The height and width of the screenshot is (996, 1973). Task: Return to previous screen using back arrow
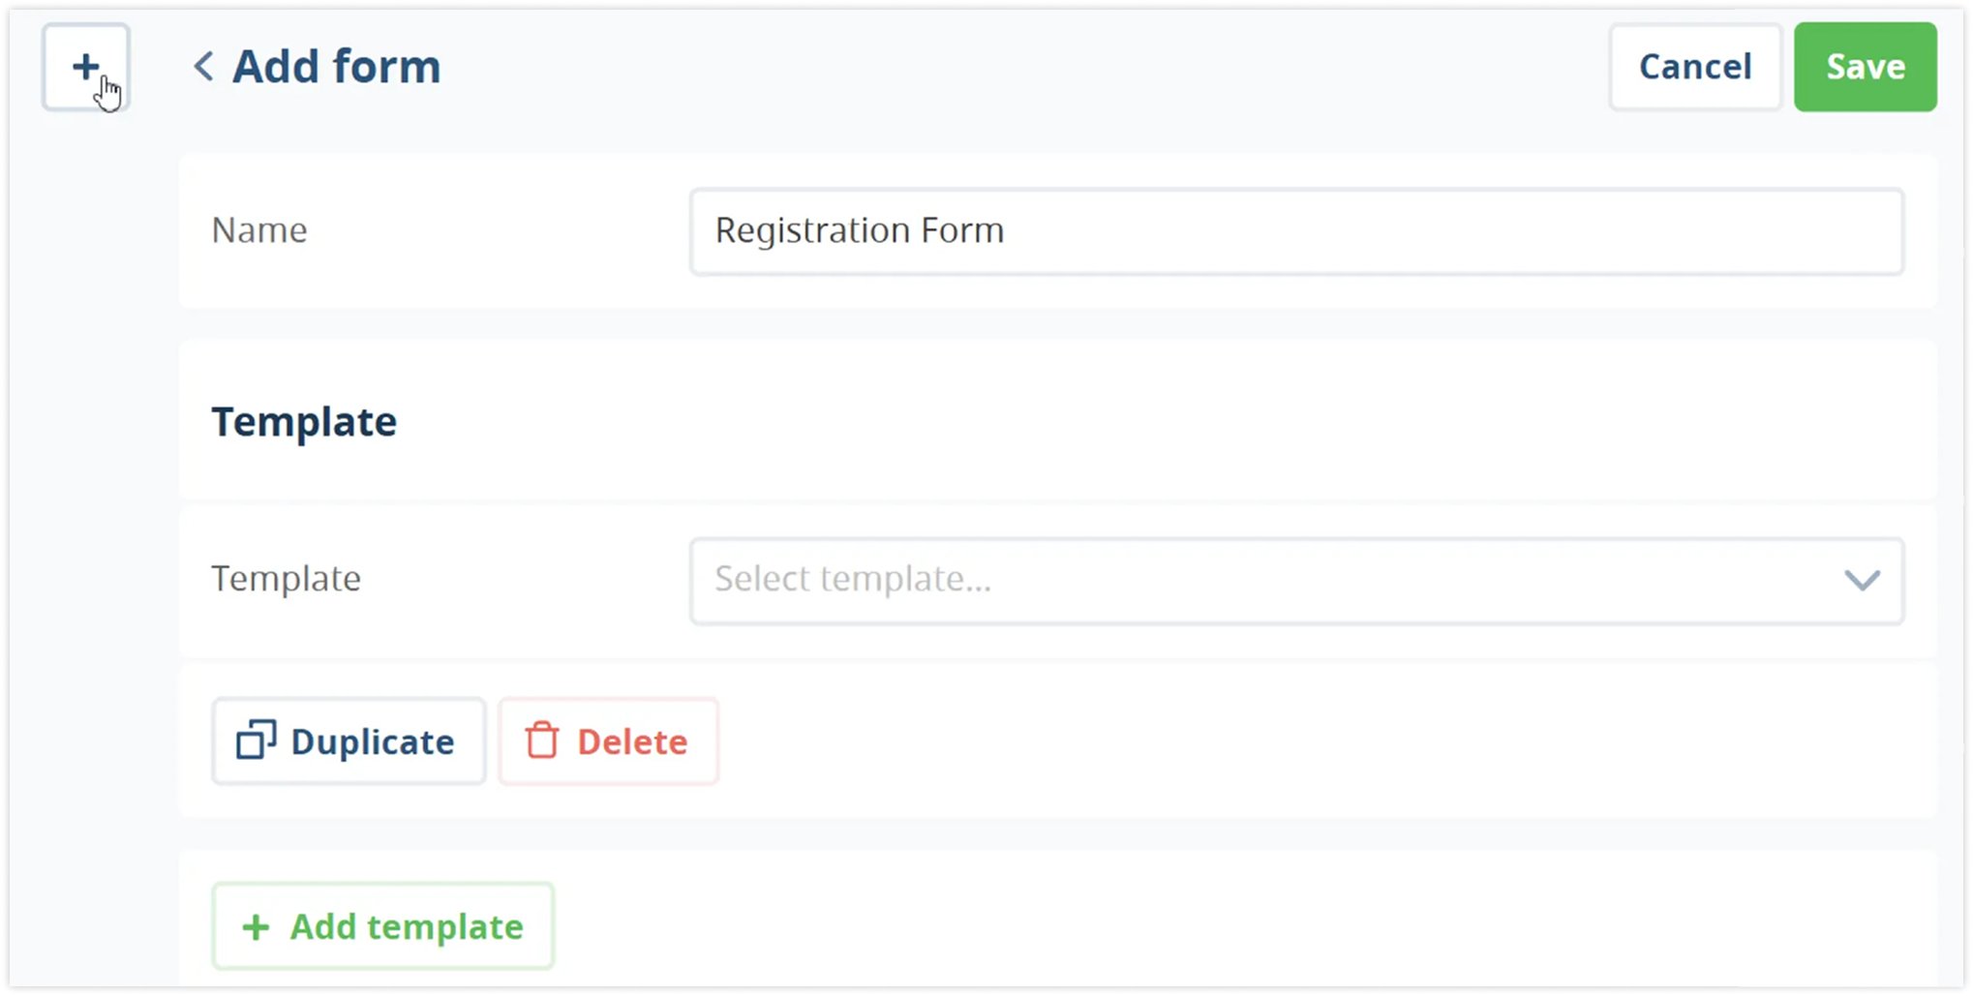point(202,67)
